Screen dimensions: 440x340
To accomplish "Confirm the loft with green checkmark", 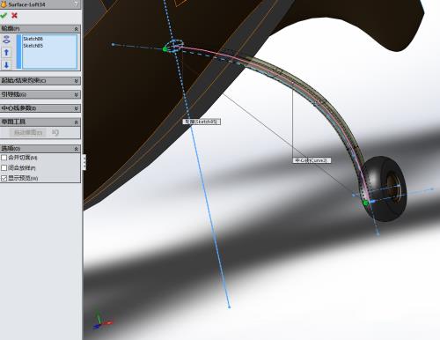I will tap(4, 15).
